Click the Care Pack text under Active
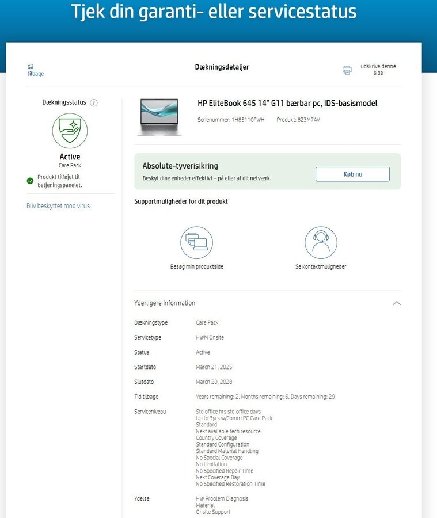The width and height of the screenshot is (437, 518). (70, 166)
